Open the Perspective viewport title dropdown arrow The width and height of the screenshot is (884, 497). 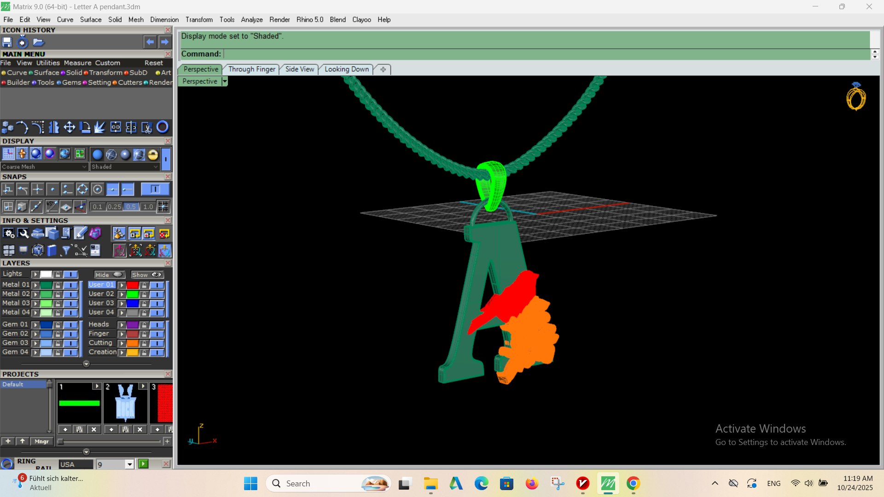(x=225, y=81)
